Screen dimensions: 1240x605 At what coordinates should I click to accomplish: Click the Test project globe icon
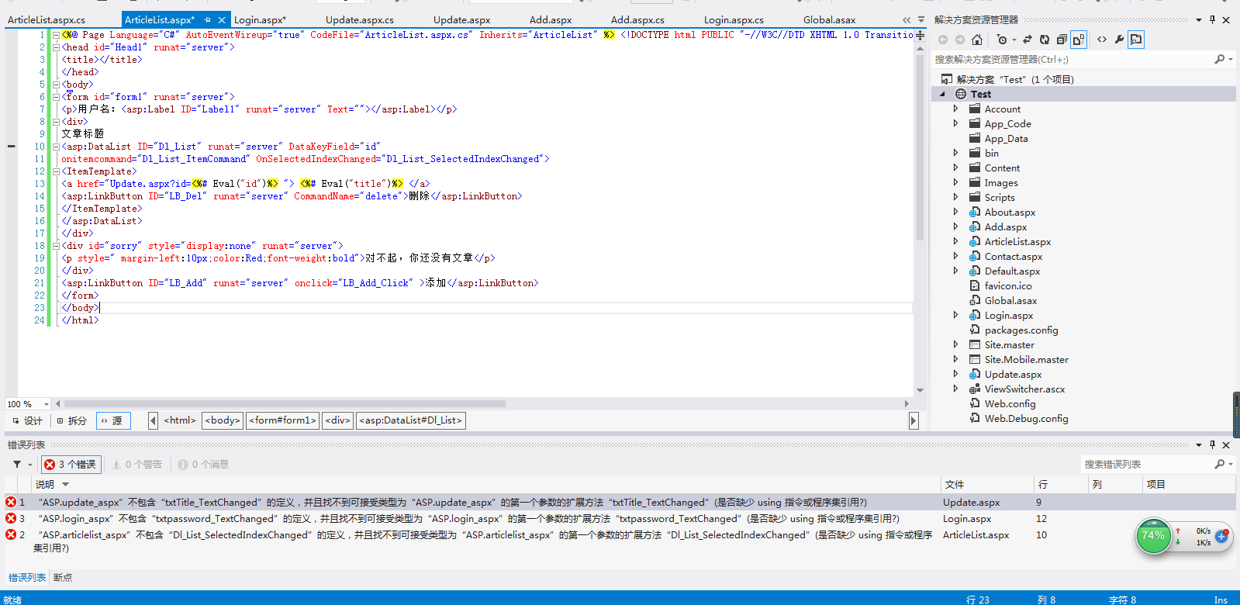961,94
